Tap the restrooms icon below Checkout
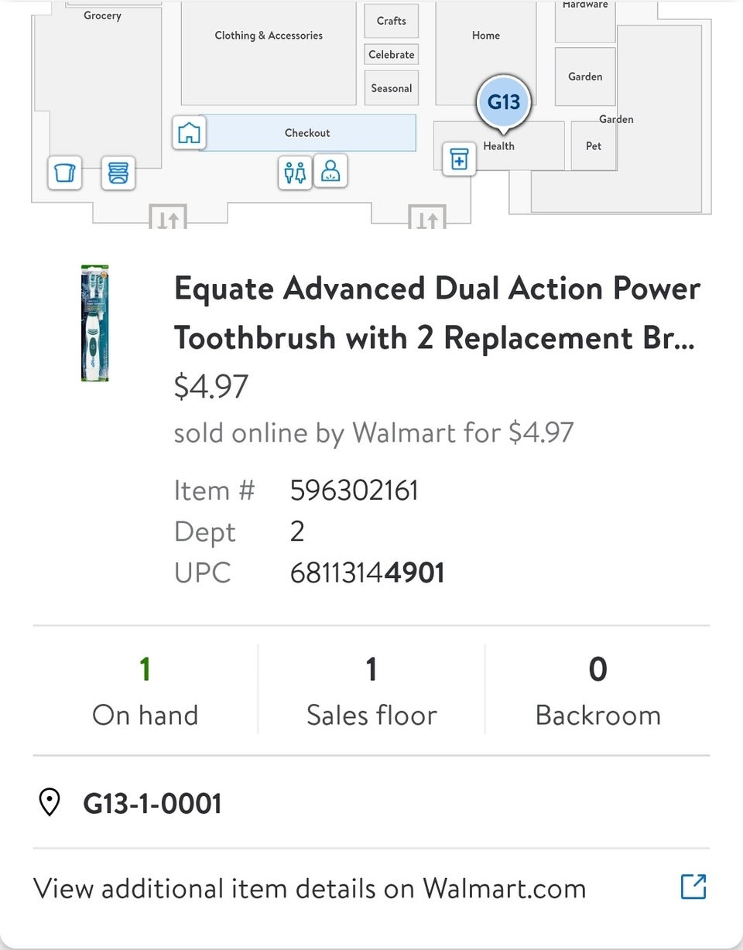 coord(295,172)
